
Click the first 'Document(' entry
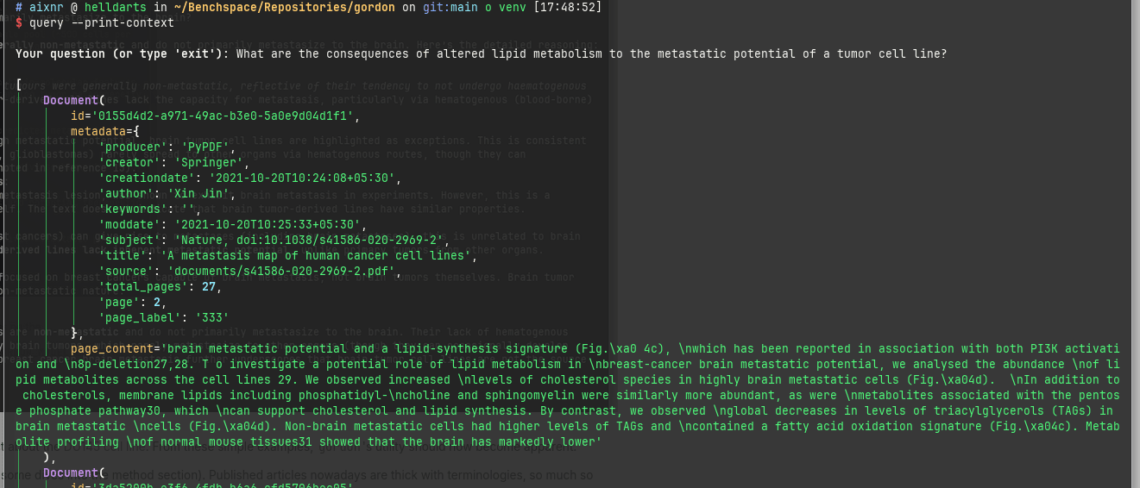(x=73, y=100)
